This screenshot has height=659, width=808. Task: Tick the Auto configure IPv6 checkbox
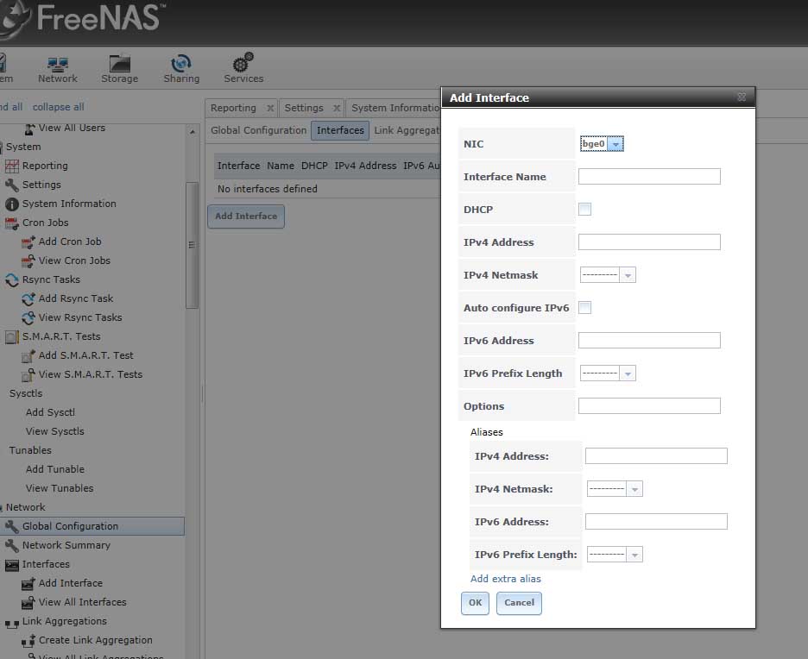(x=585, y=308)
